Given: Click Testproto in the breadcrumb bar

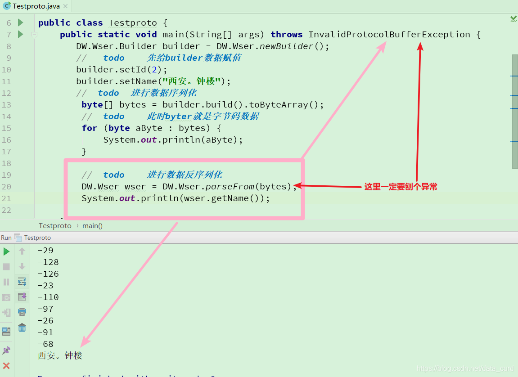Looking at the screenshot, I should (55, 226).
